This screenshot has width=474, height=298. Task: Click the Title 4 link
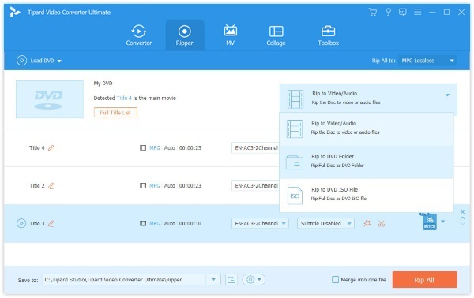[124, 98]
